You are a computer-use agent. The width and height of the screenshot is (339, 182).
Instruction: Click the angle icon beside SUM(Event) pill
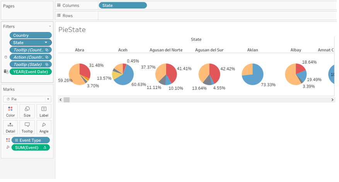8,148
